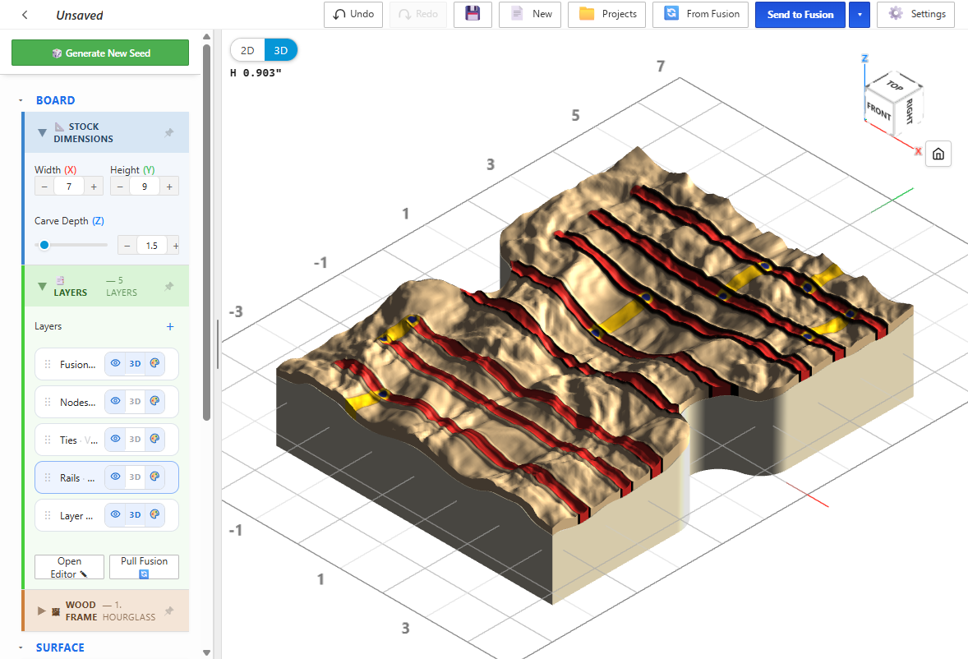Toggle visibility of Nodes layer
The image size is (968, 659).
(115, 402)
